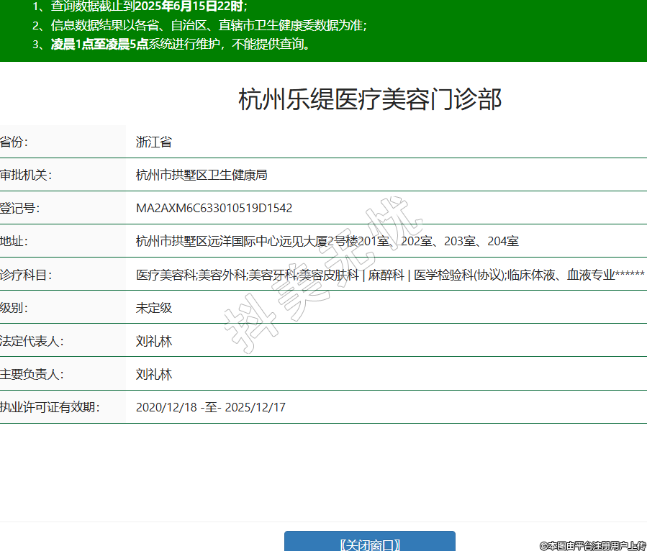Click the 关闭窗口 button
The height and width of the screenshot is (551, 647).
point(369,543)
